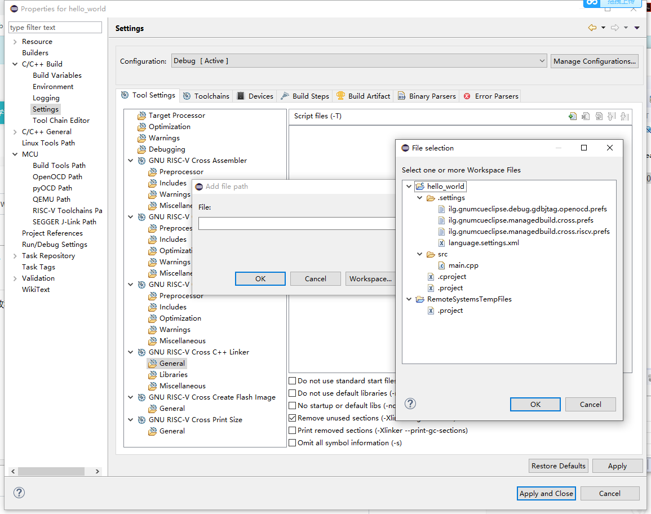651x514 pixels.
Task: Click the Move Up script file icon
Action: [611, 117]
